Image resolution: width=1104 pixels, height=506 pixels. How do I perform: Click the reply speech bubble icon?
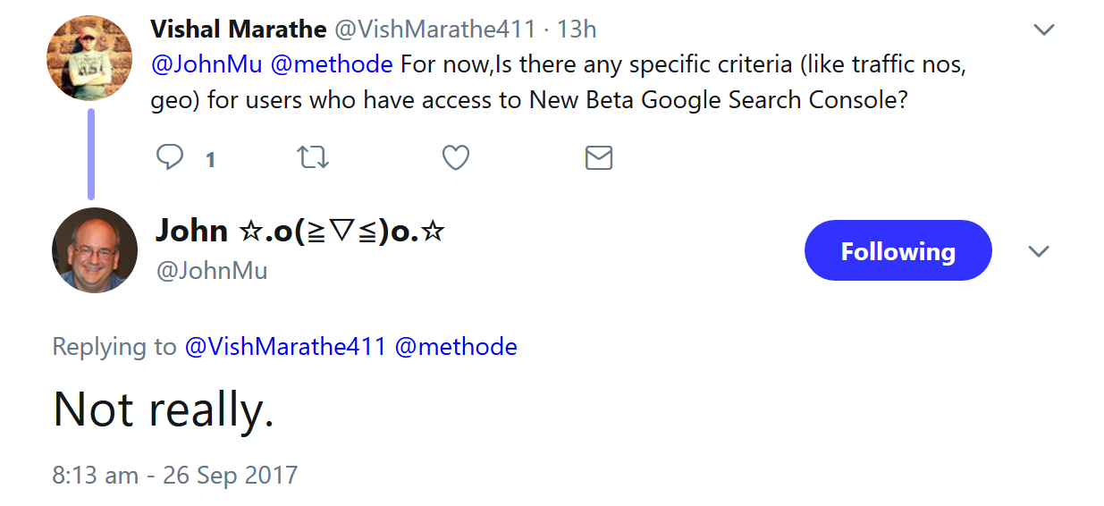click(x=170, y=158)
